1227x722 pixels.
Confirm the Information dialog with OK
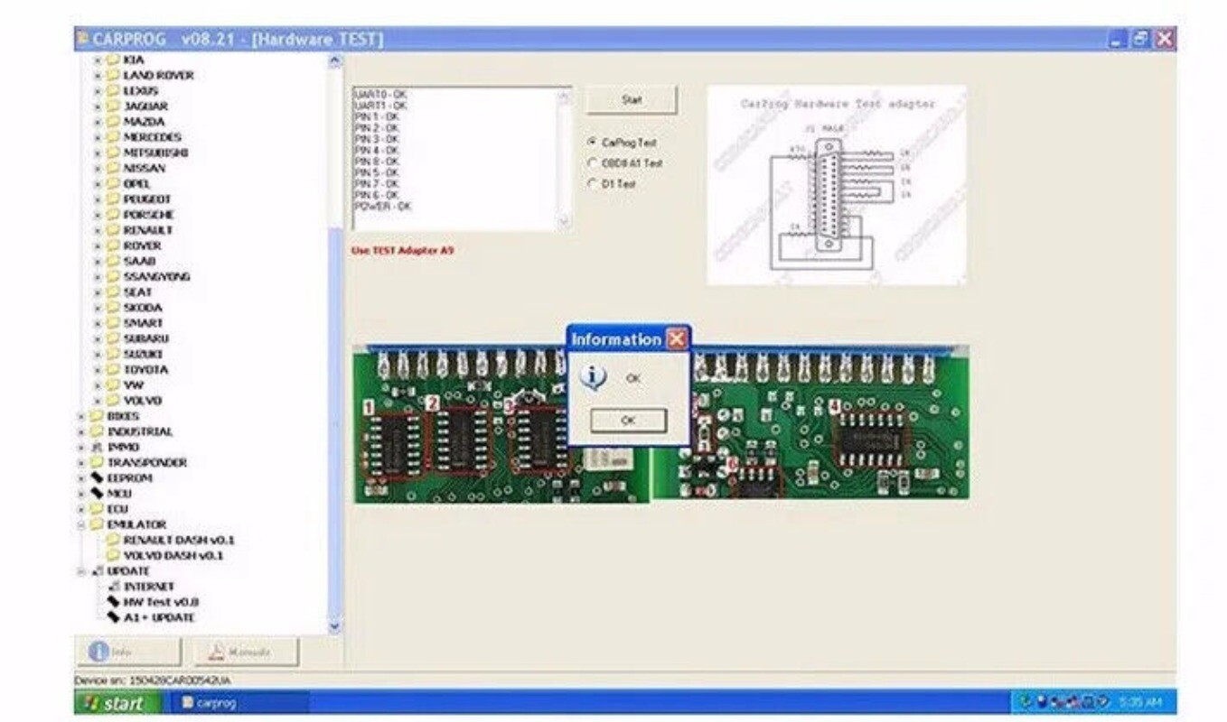coord(628,419)
